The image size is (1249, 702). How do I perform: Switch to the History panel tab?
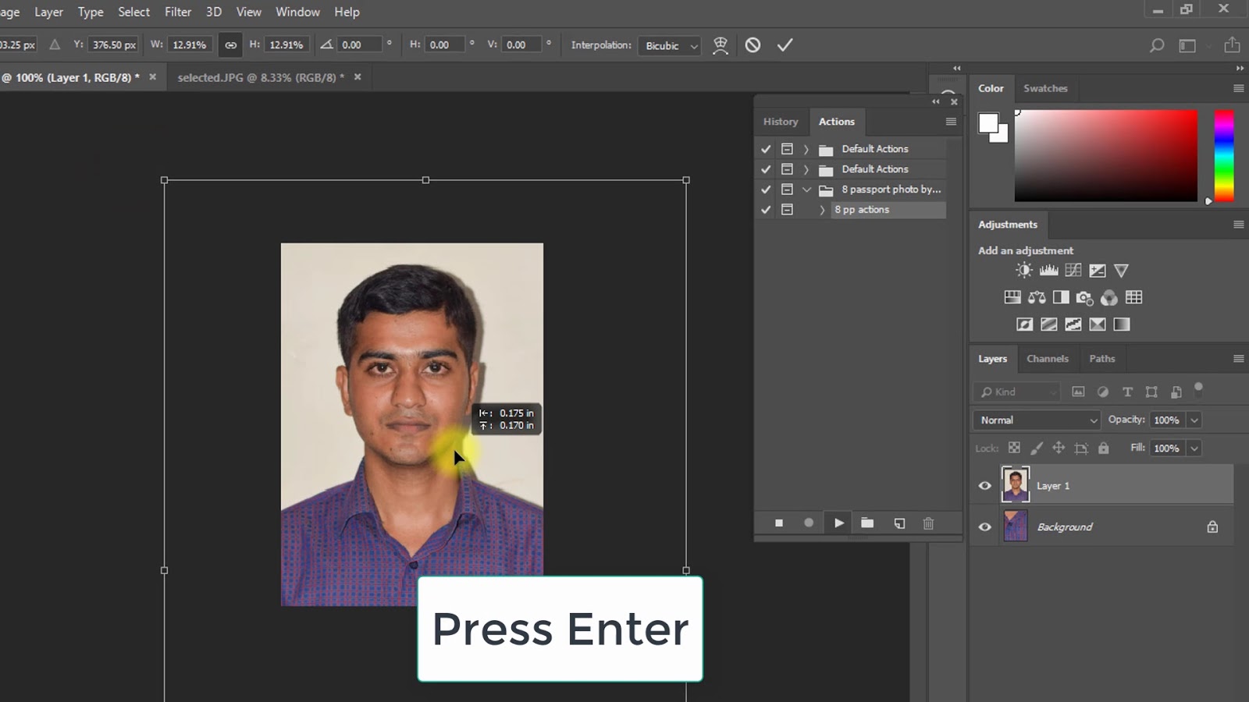(780, 122)
